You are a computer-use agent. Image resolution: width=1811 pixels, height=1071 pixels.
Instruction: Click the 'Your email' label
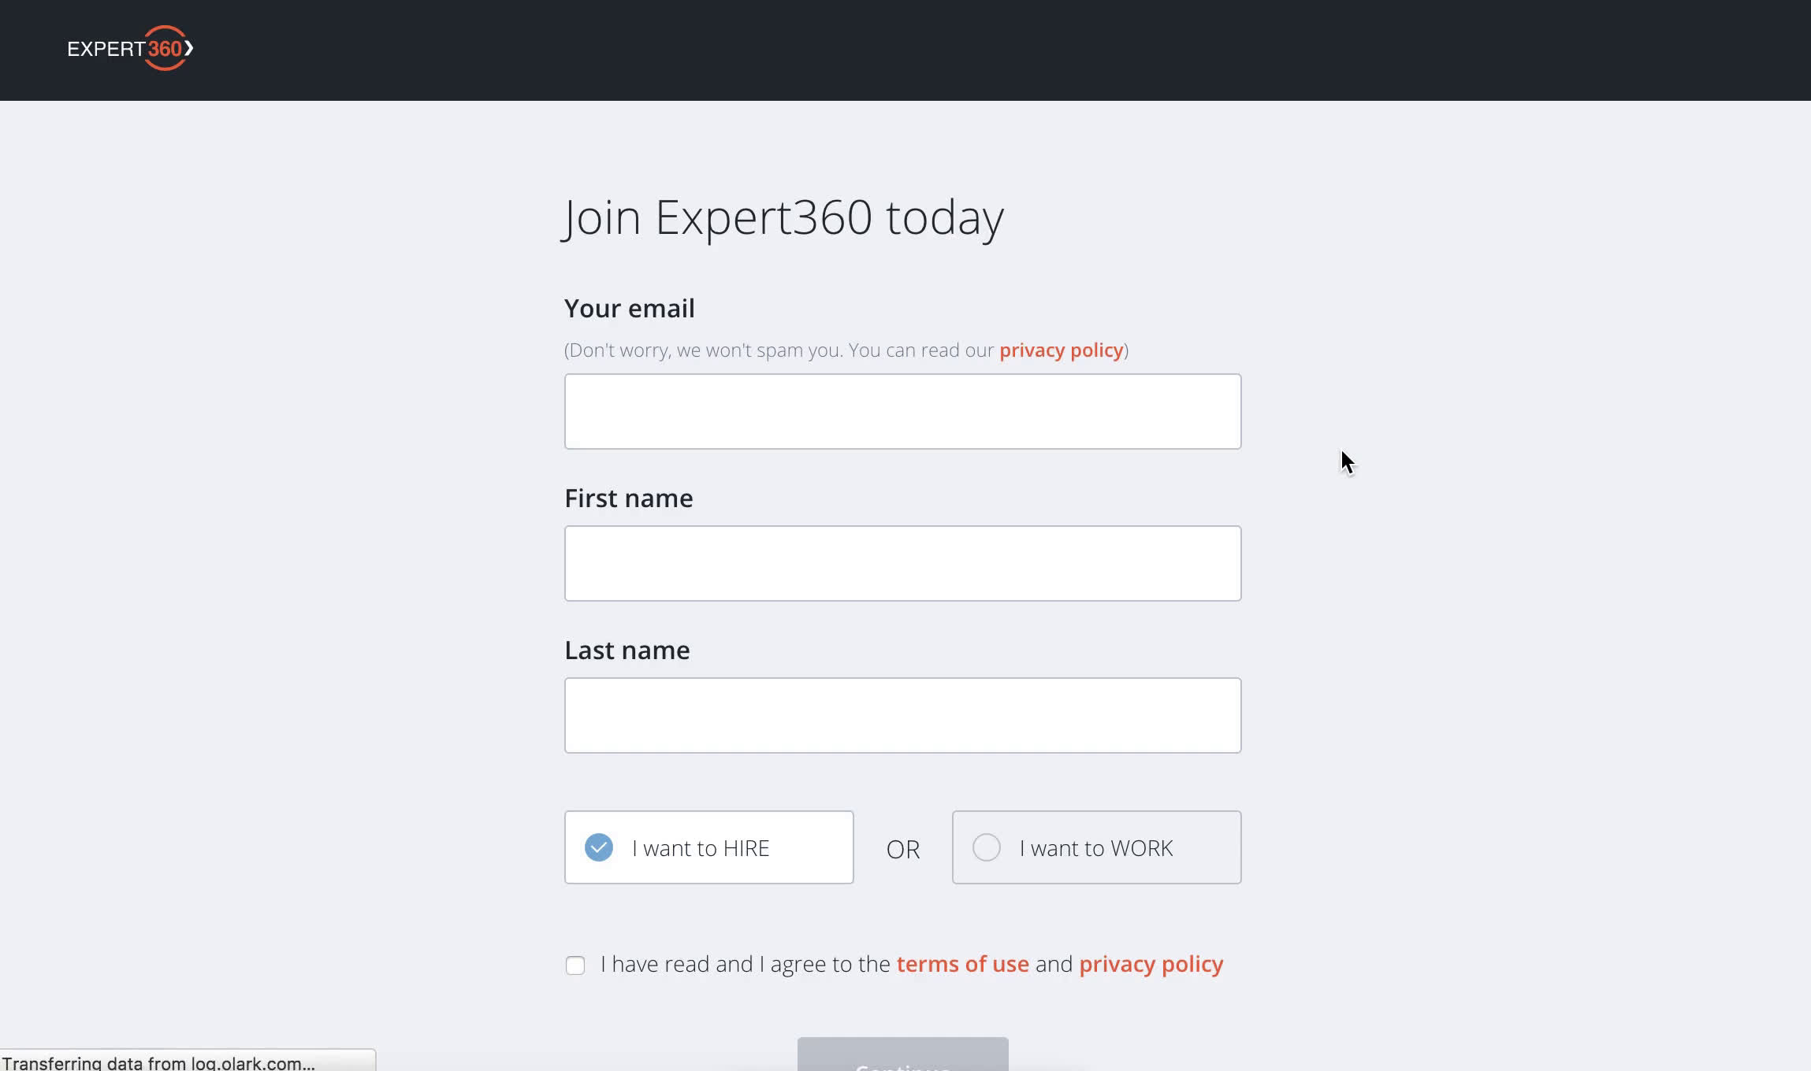tap(629, 308)
